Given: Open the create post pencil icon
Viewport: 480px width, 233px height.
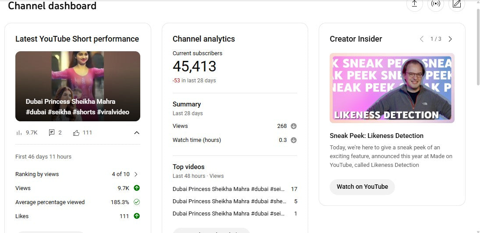Looking at the screenshot, I should coord(457,4).
